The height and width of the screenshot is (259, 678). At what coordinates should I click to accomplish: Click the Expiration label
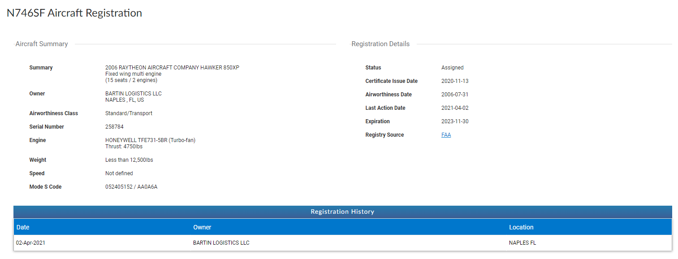tap(378, 121)
